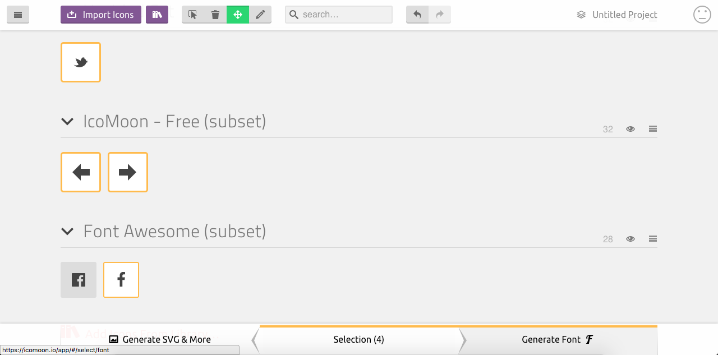Click the Untitled Project layers icon

click(x=581, y=15)
